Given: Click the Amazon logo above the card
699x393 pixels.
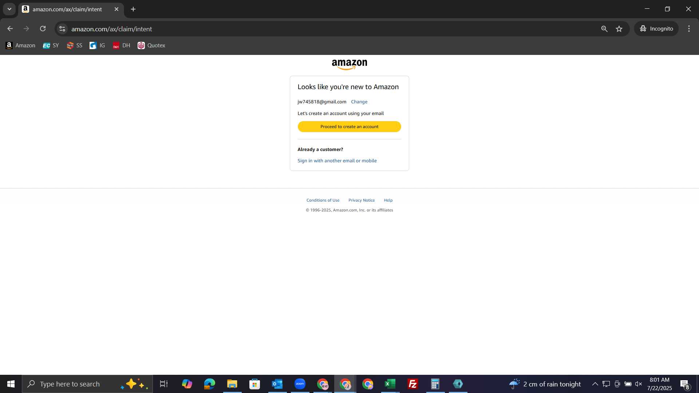Looking at the screenshot, I should pos(349,64).
